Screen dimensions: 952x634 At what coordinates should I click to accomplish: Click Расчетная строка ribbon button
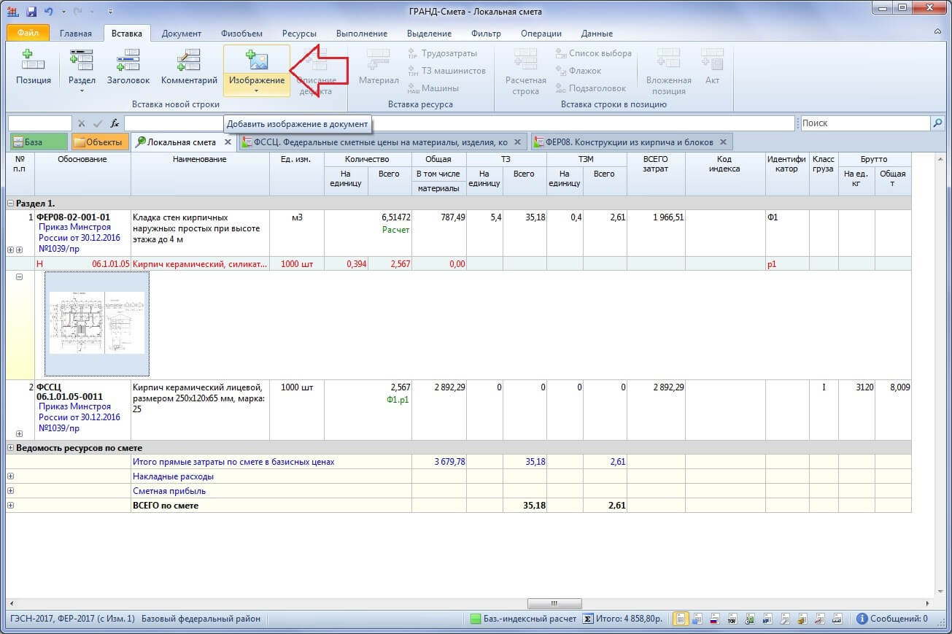pos(525,71)
